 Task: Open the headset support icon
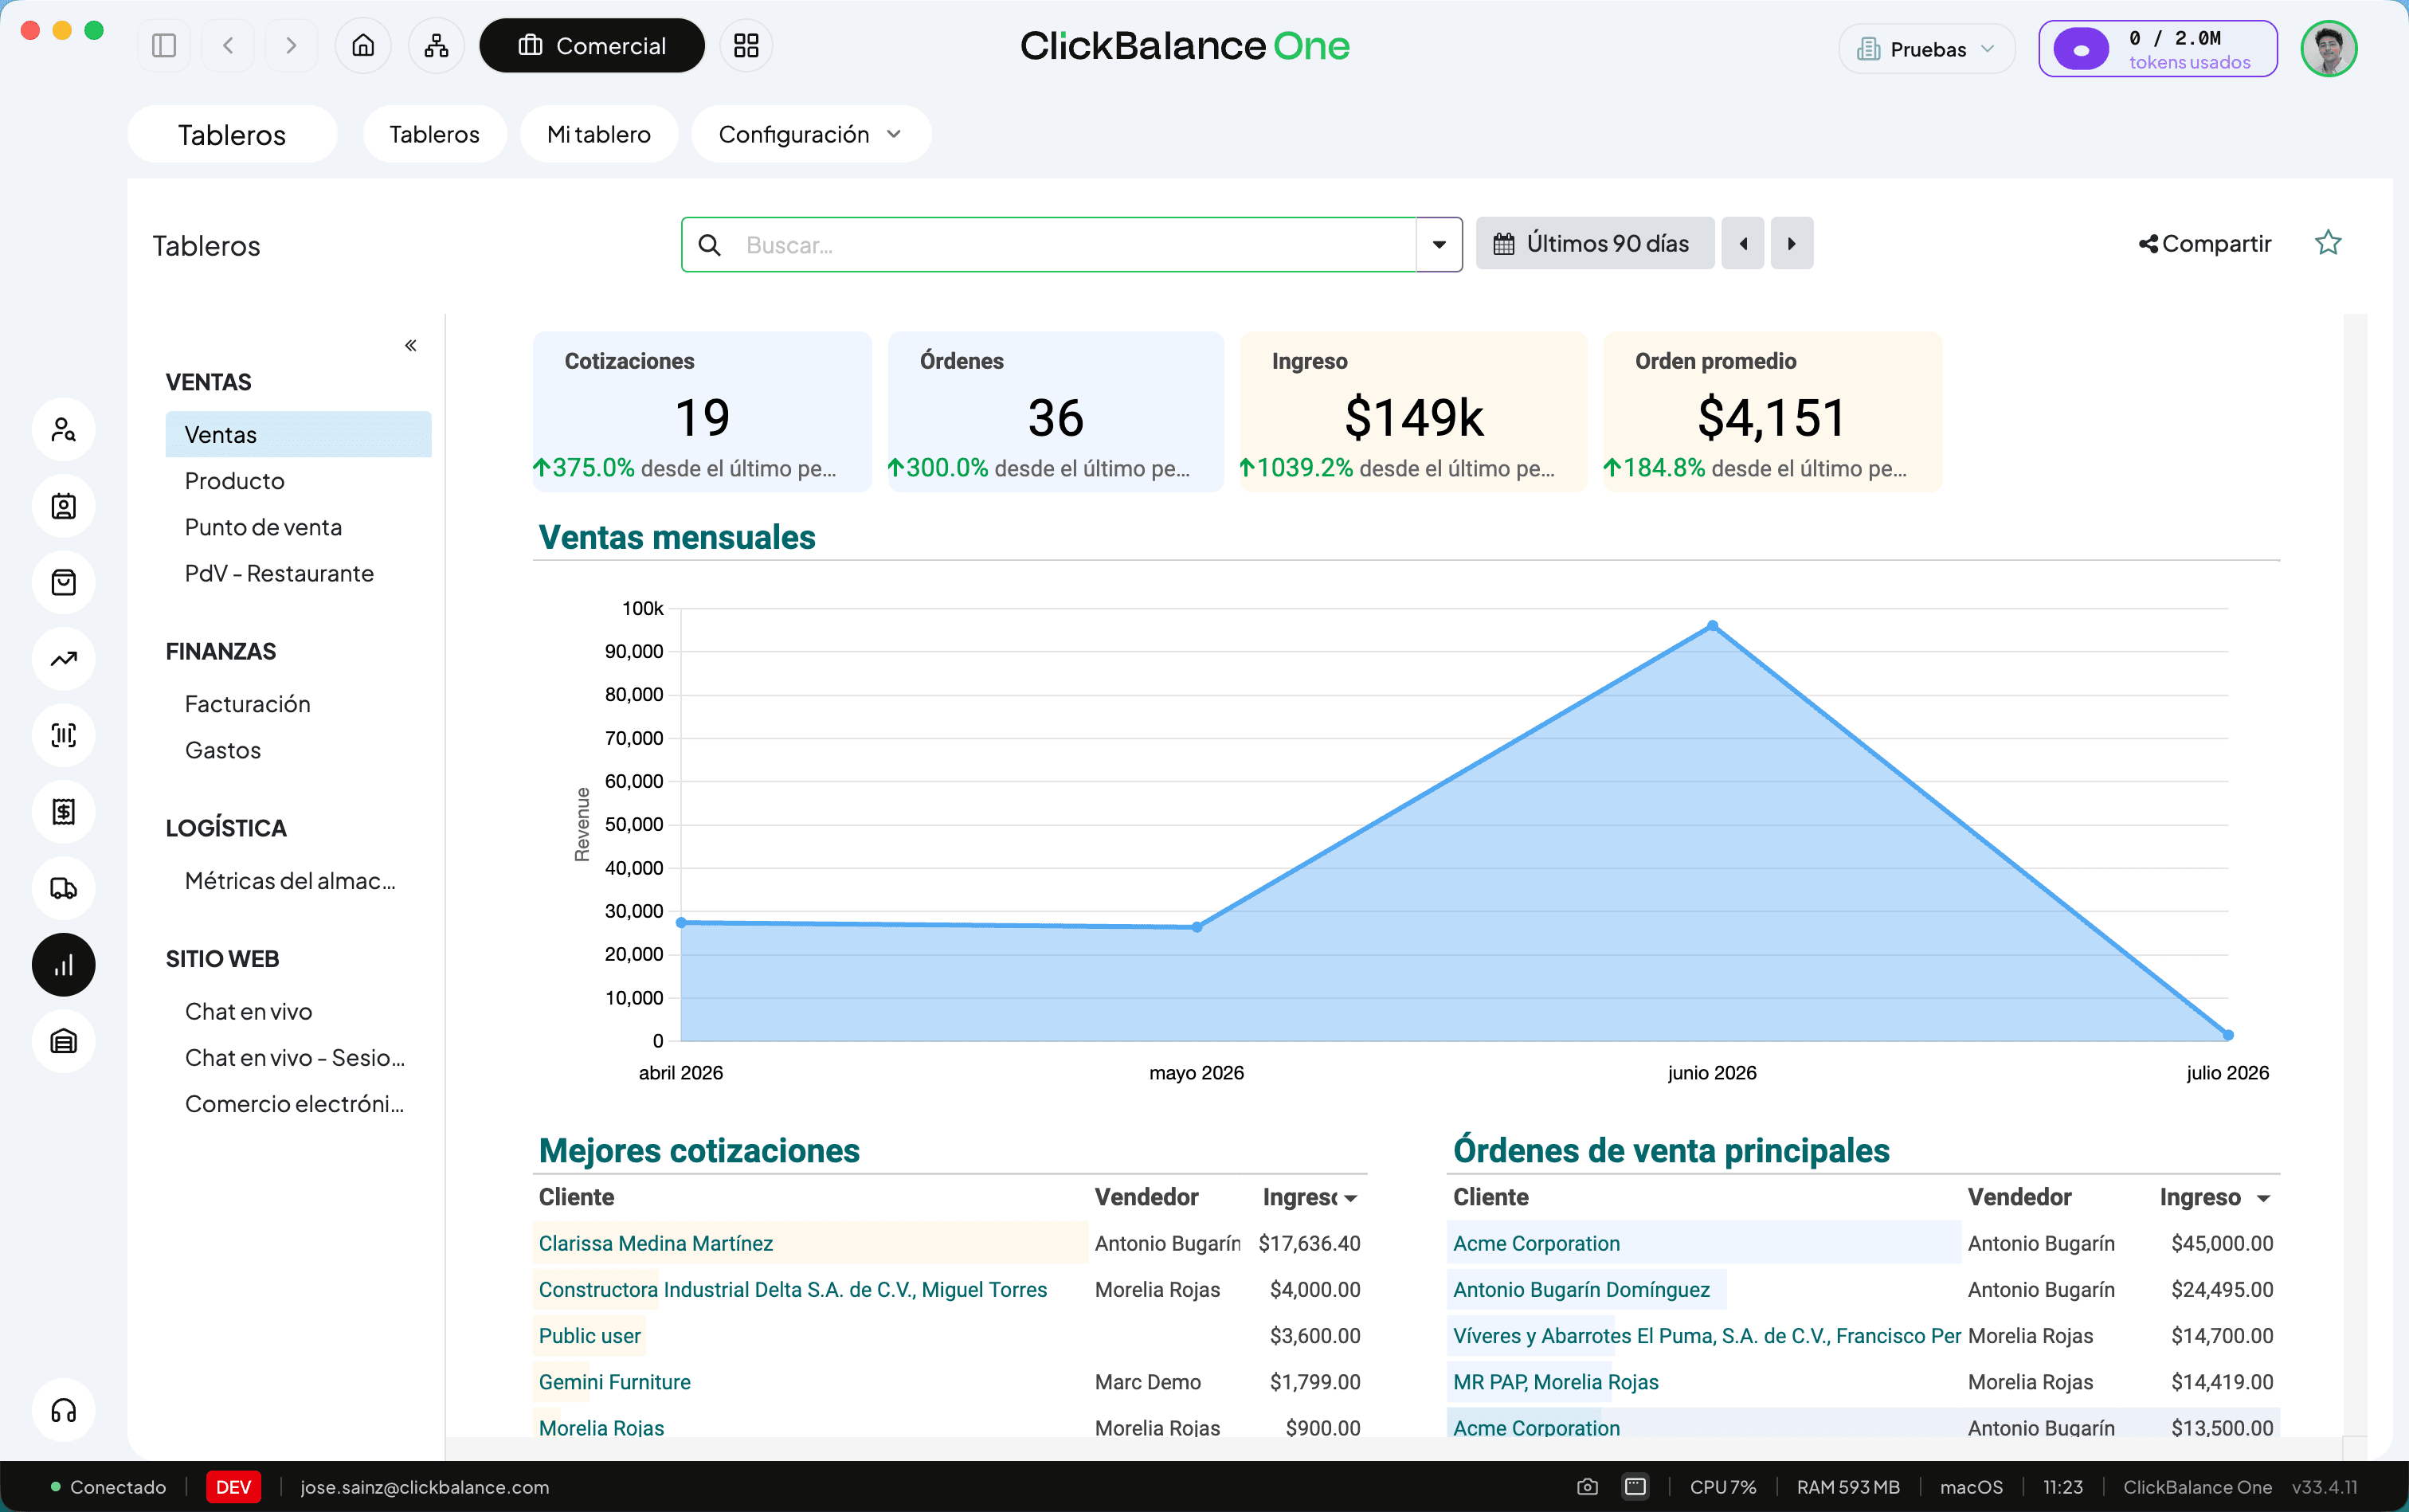64,1411
